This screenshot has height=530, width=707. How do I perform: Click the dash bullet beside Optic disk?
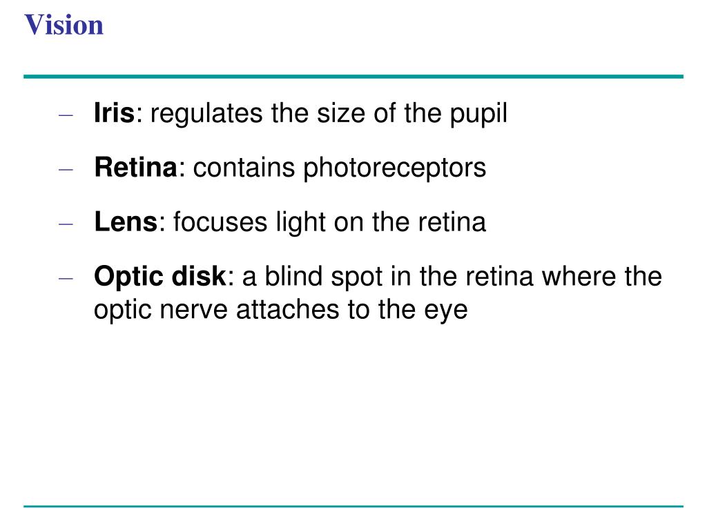point(66,278)
